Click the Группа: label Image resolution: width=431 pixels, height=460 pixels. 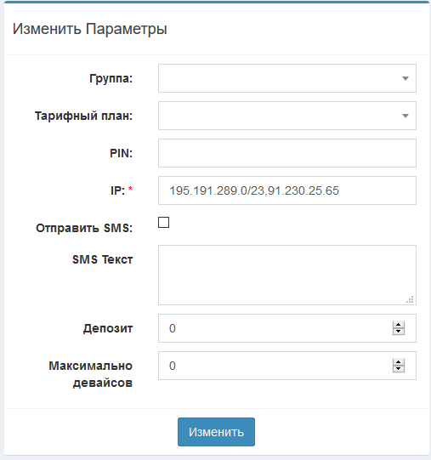click(x=111, y=78)
